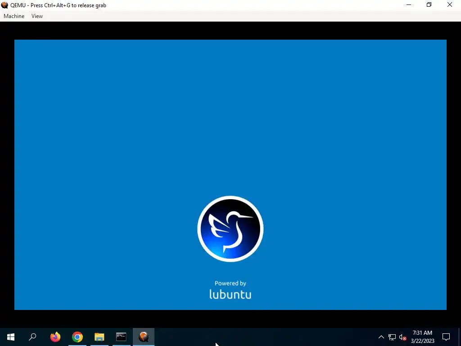Launch Firefox from the taskbar
461x346 pixels.
[55, 337]
